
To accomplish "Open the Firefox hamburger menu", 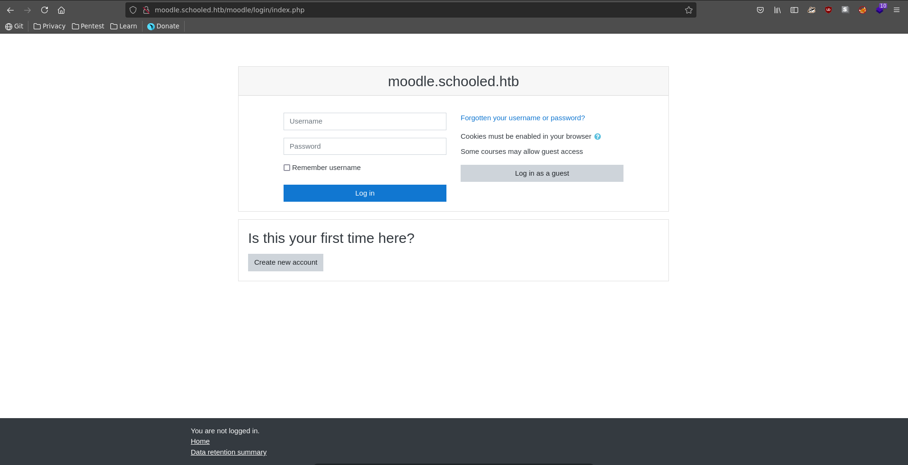I will 897,10.
